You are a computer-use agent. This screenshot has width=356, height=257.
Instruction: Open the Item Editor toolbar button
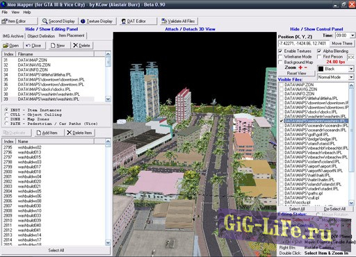tap(19, 21)
